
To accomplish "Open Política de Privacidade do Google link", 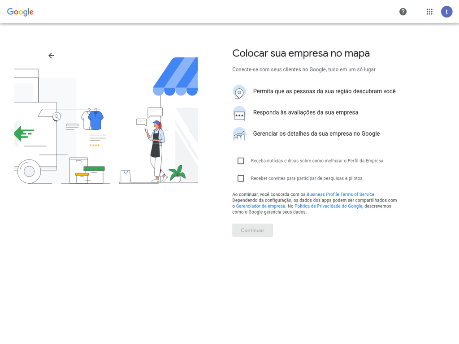I will pos(328,206).
